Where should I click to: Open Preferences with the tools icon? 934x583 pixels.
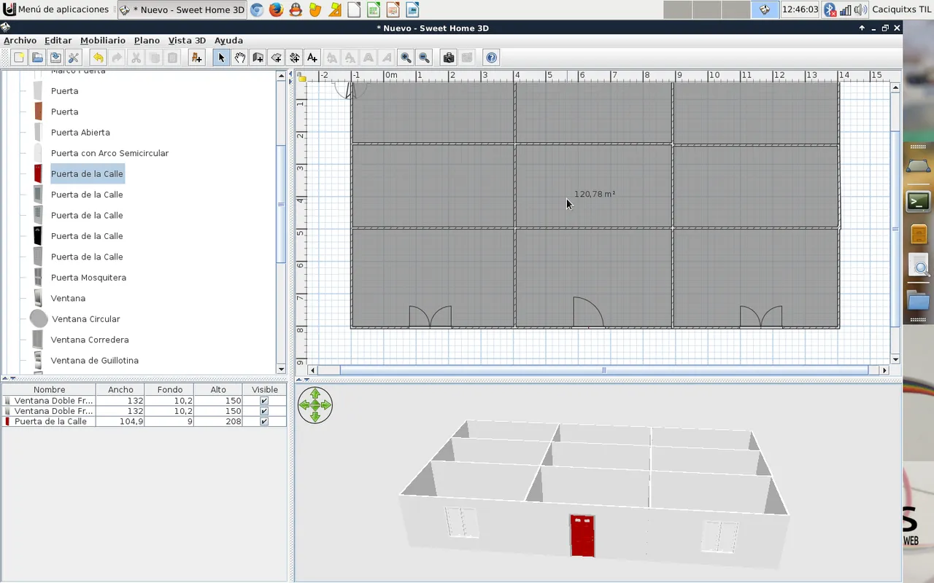pos(74,58)
